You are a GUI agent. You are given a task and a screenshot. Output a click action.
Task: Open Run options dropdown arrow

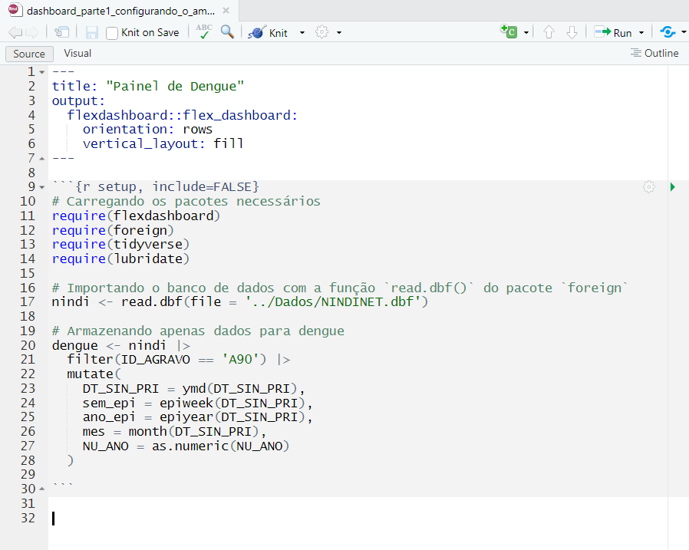pyautogui.click(x=641, y=33)
